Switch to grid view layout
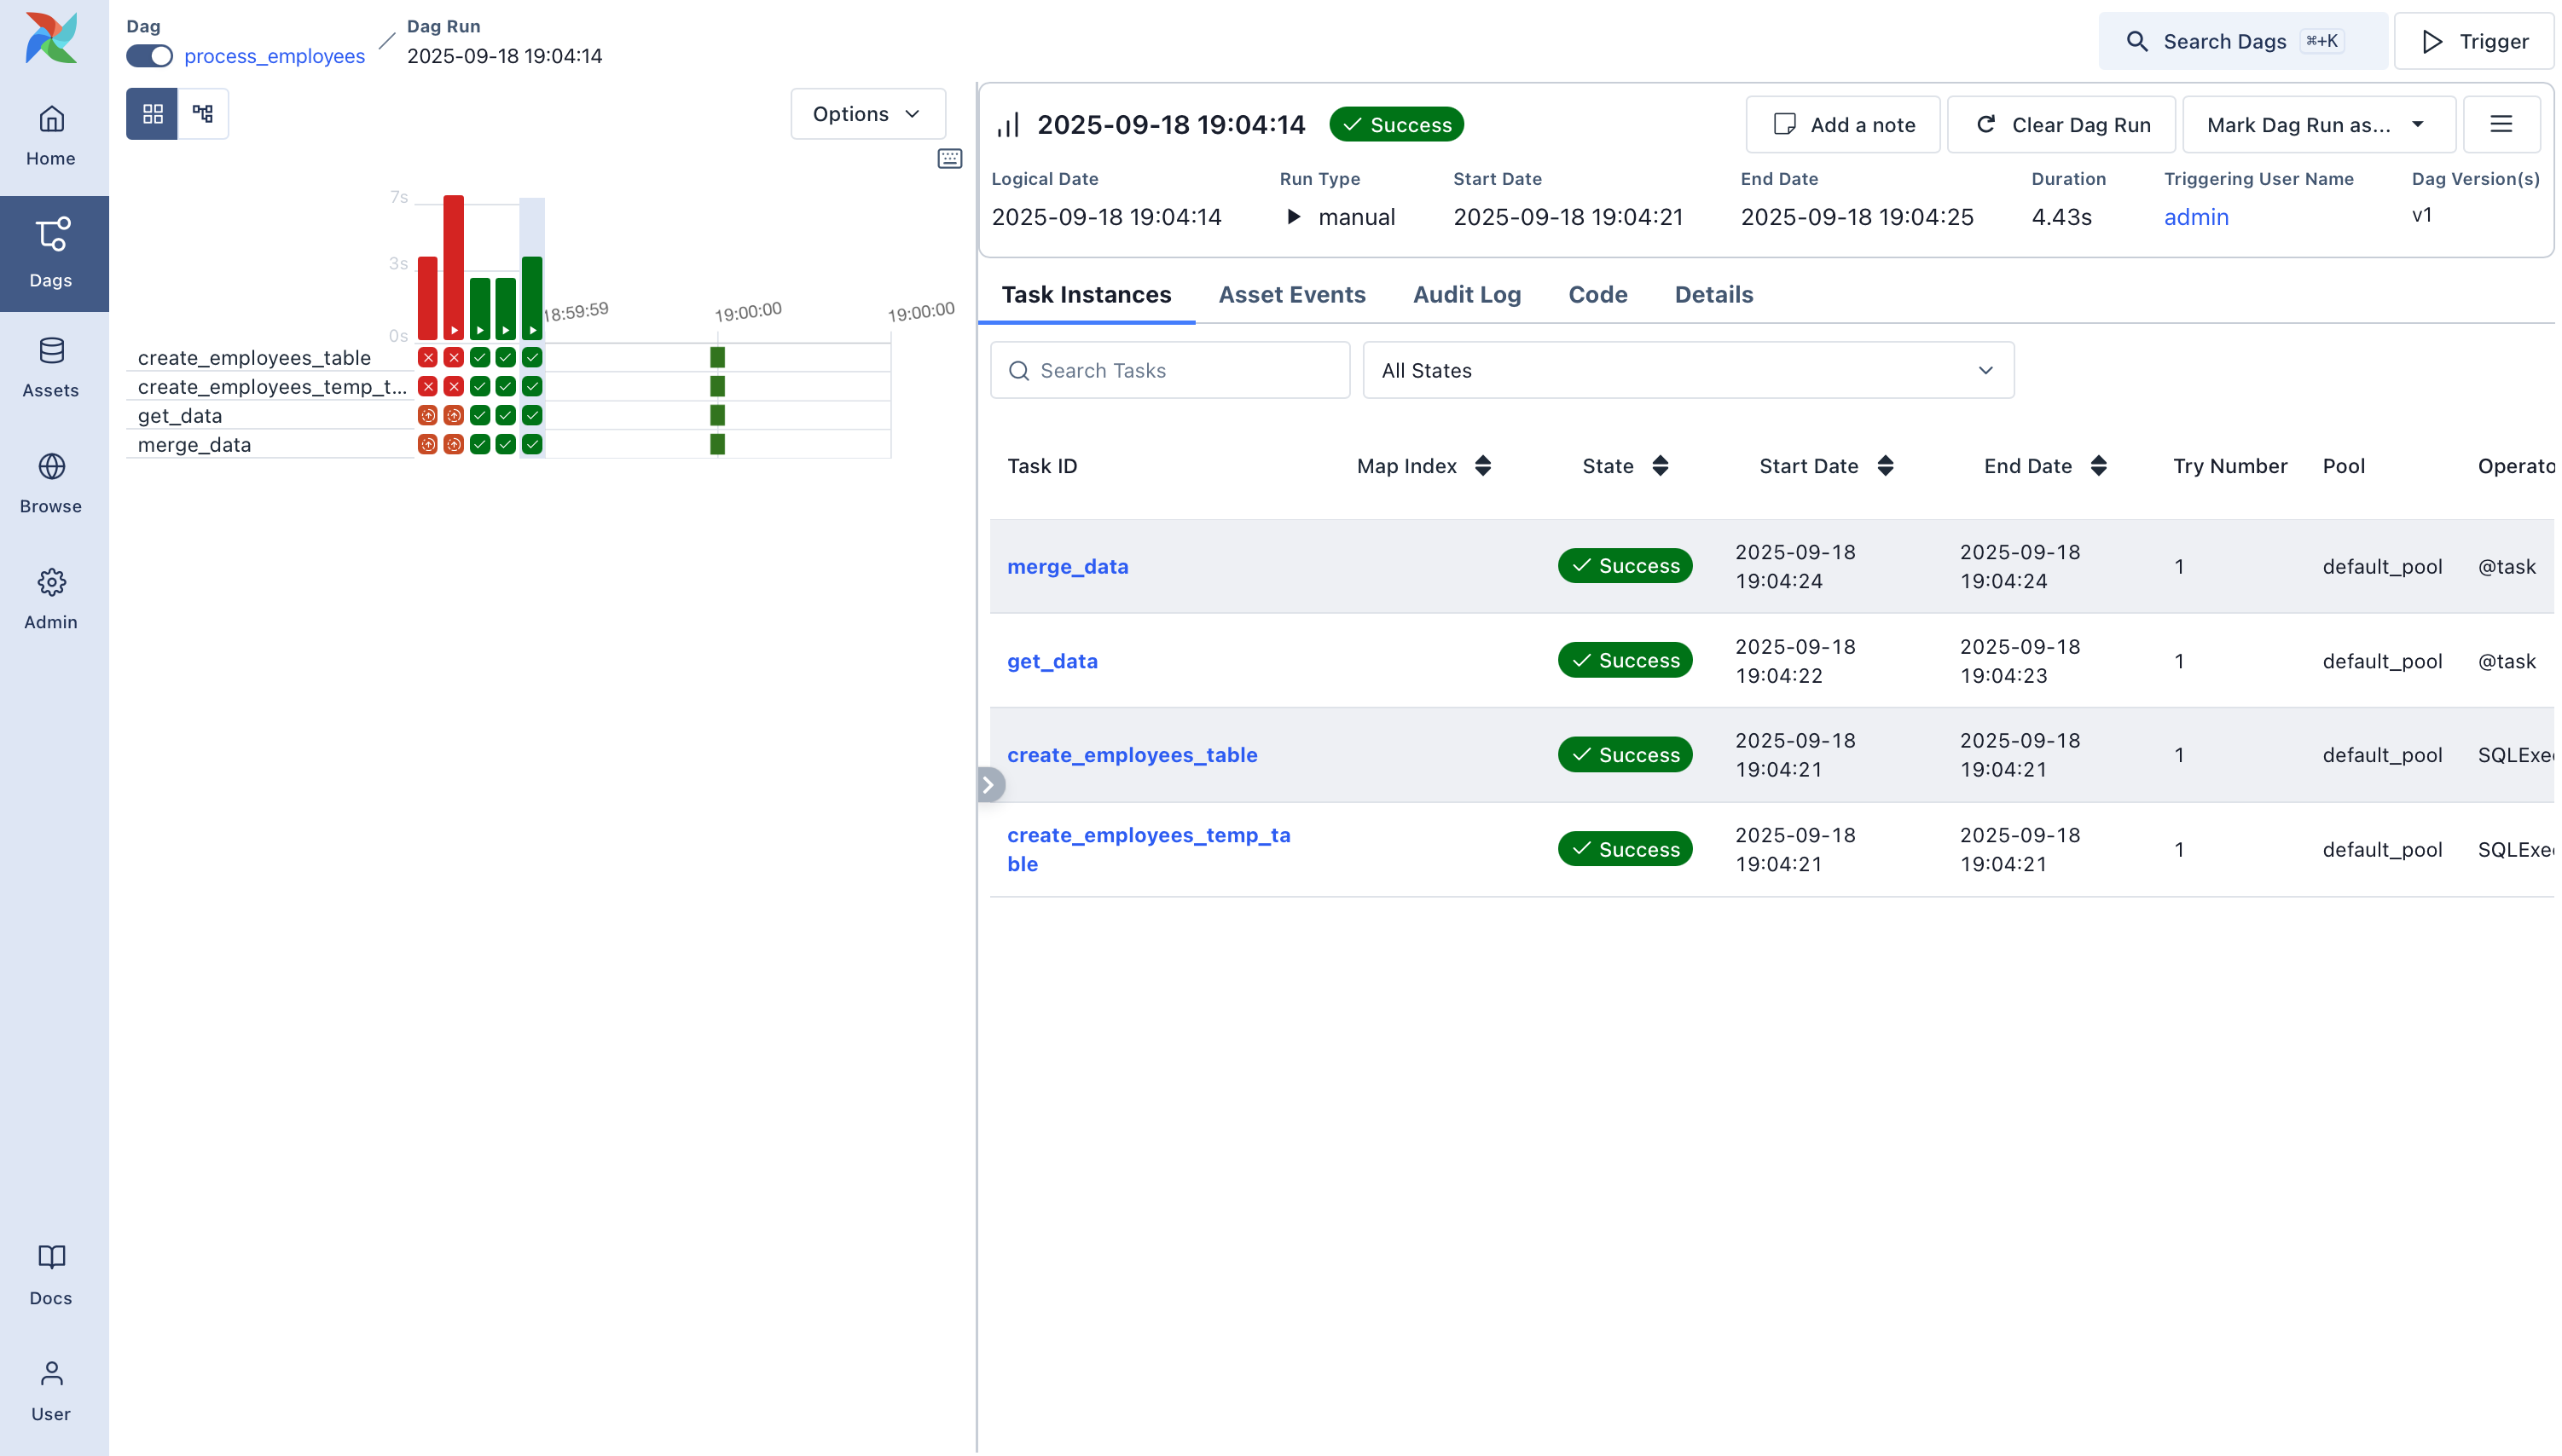 [x=152, y=113]
